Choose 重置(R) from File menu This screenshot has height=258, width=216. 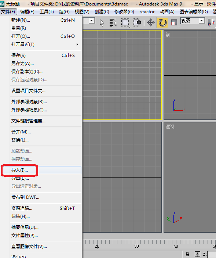tap(45, 28)
